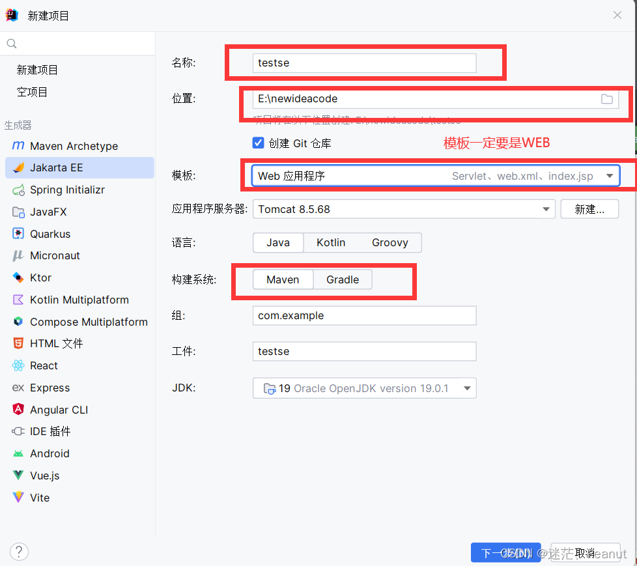Click the 新建... application server button
The width and height of the screenshot is (637, 566).
point(589,209)
